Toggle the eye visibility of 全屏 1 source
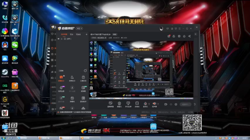The width and height of the screenshot is (250, 140). (x=58, y=39)
